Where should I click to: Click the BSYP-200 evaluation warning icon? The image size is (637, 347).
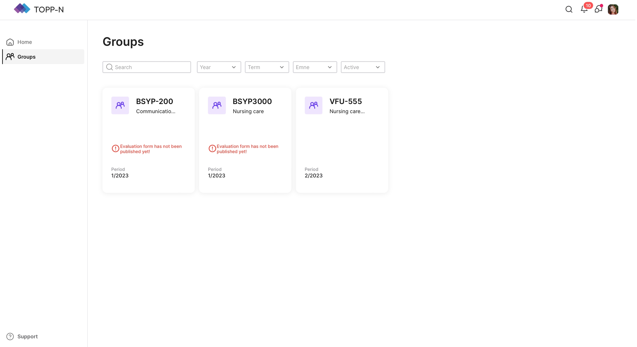[x=115, y=149]
